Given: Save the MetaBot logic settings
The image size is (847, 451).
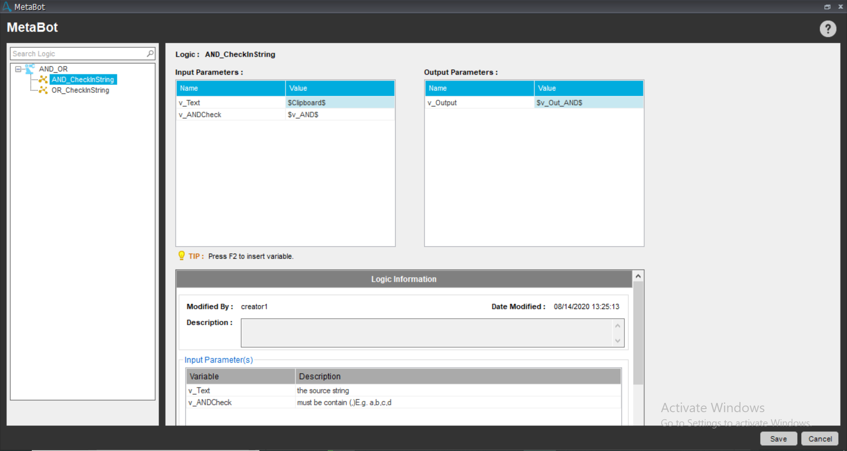Looking at the screenshot, I should (778, 439).
